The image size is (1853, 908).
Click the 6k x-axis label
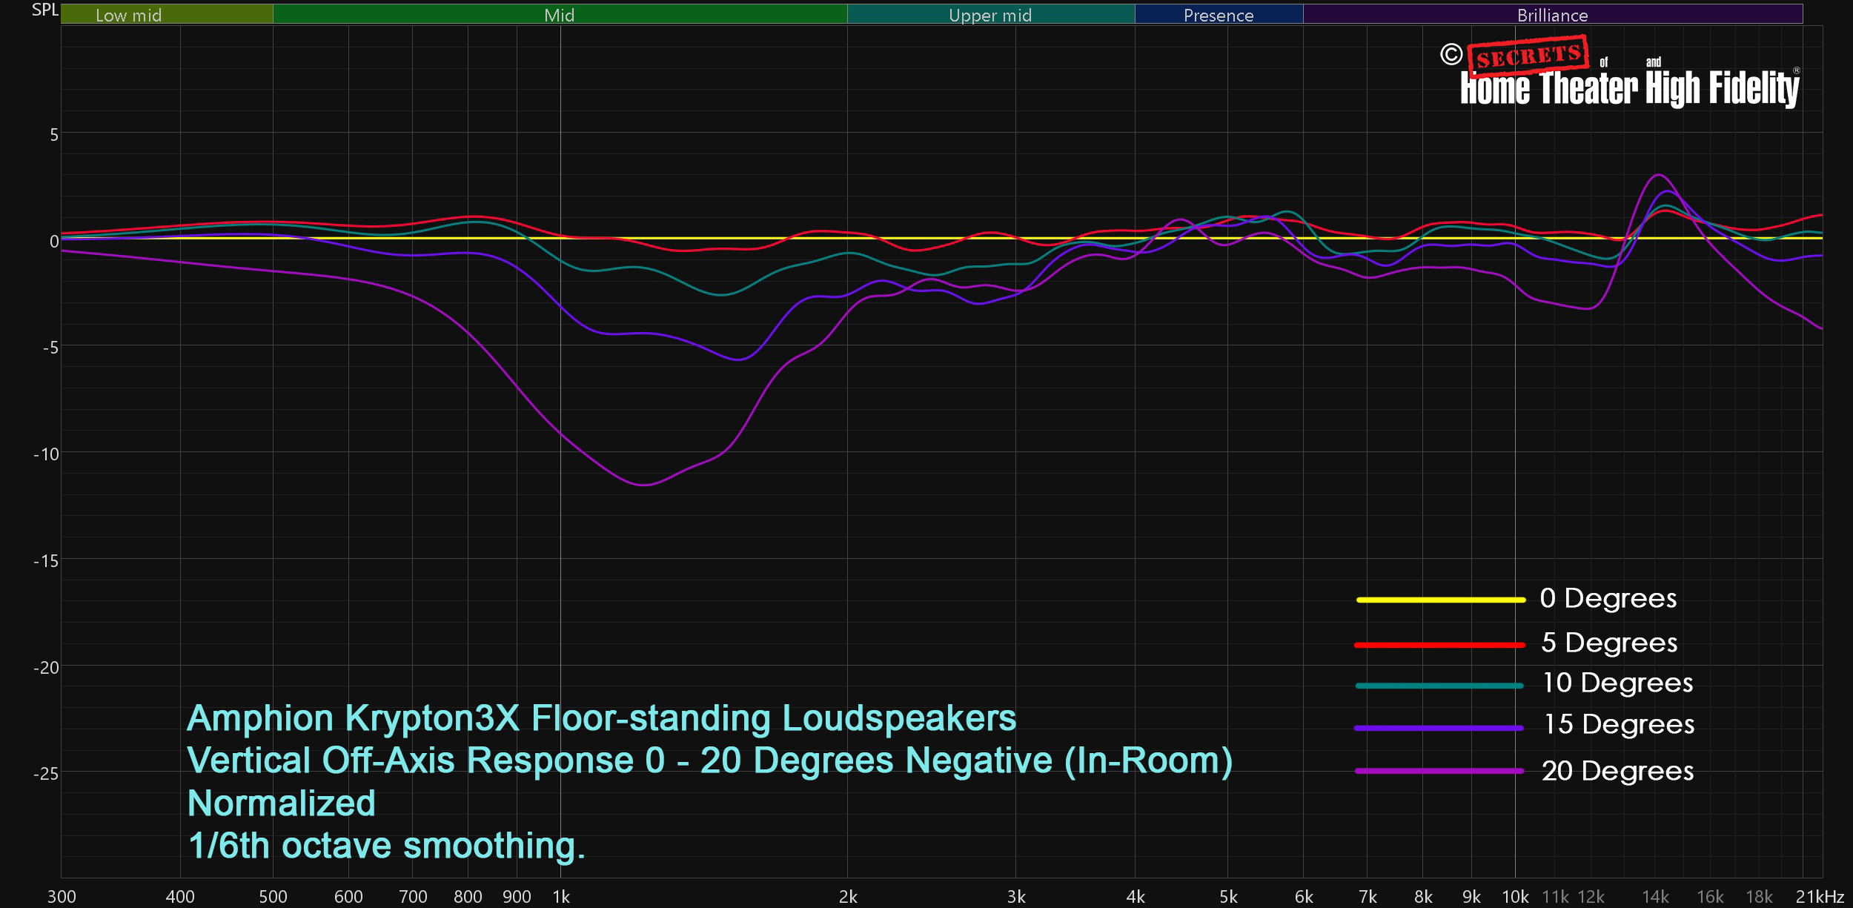pos(1304,897)
